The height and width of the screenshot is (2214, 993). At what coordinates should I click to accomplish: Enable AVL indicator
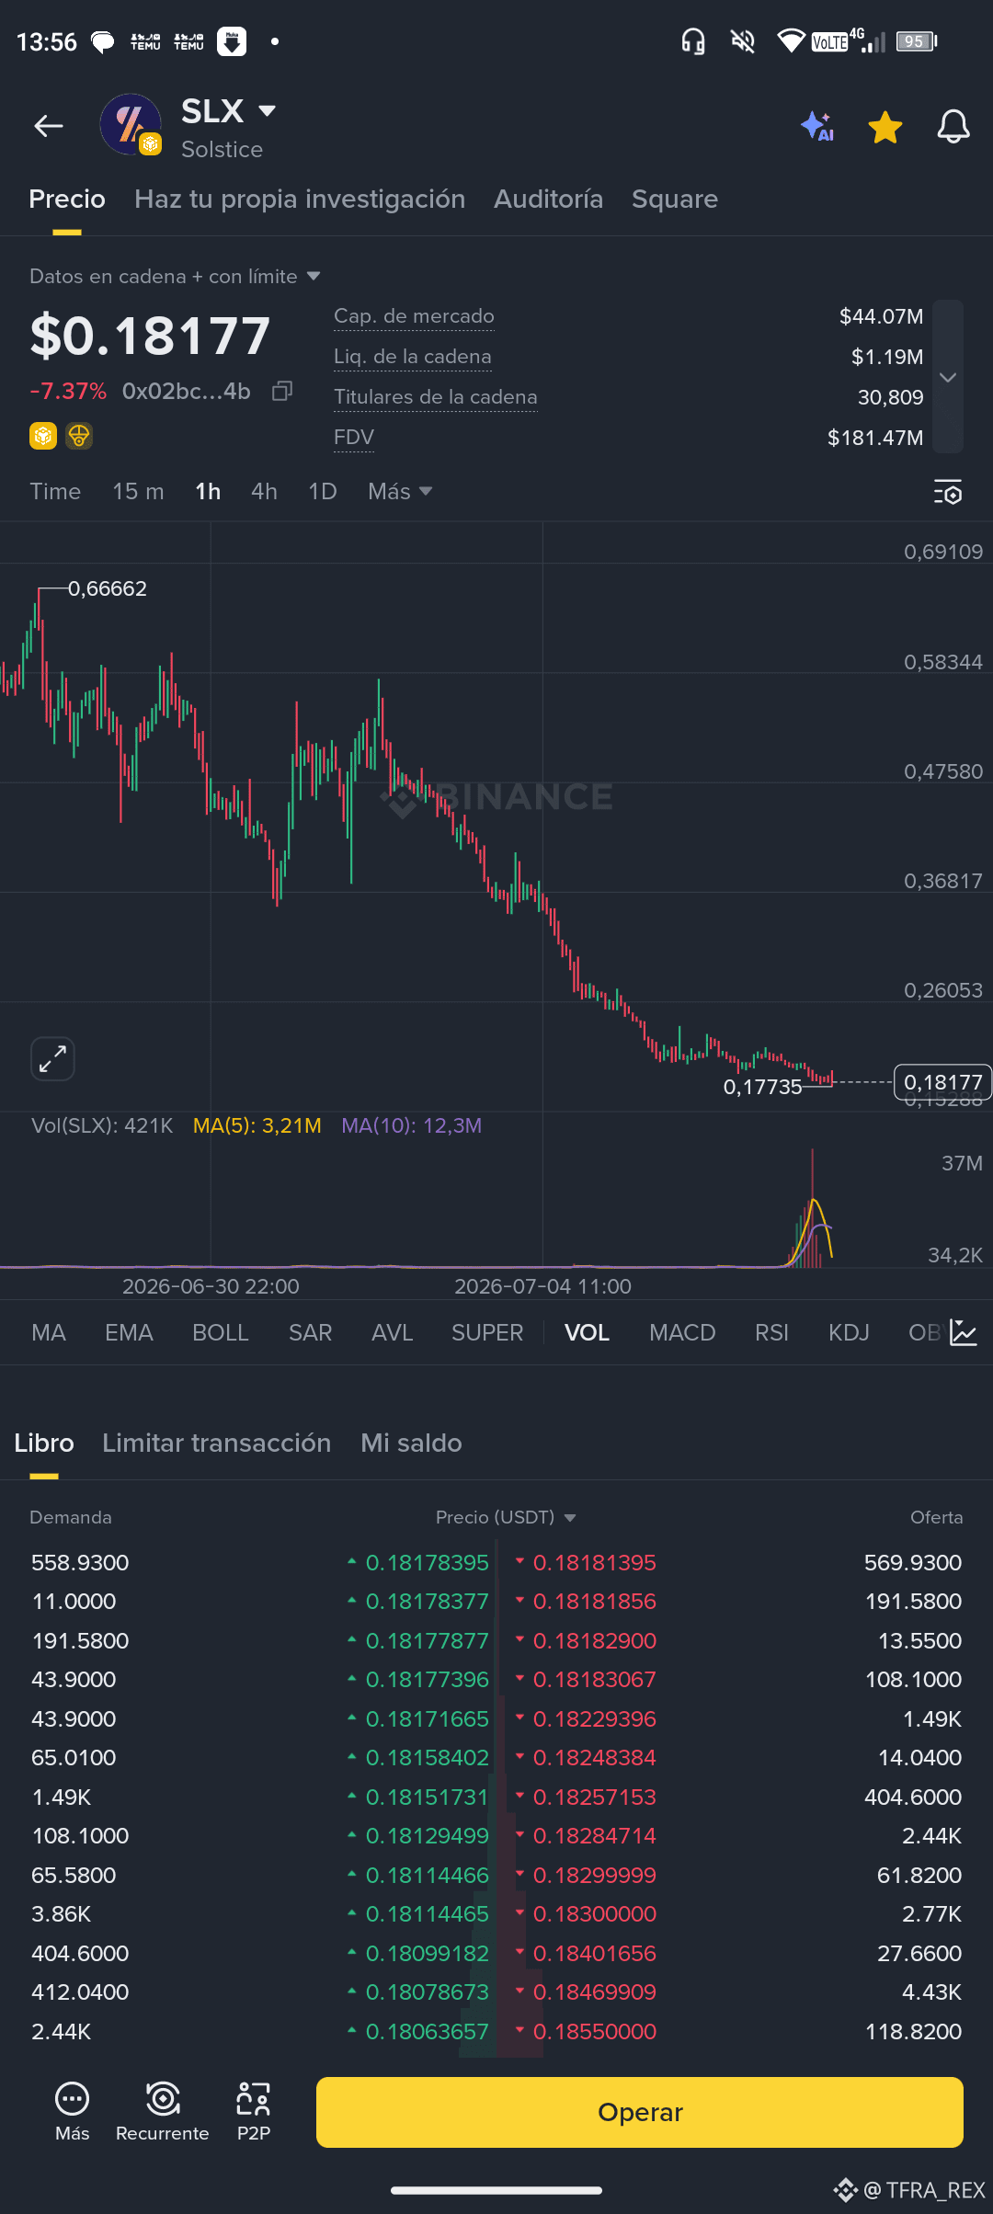(x=393, y=1332)
